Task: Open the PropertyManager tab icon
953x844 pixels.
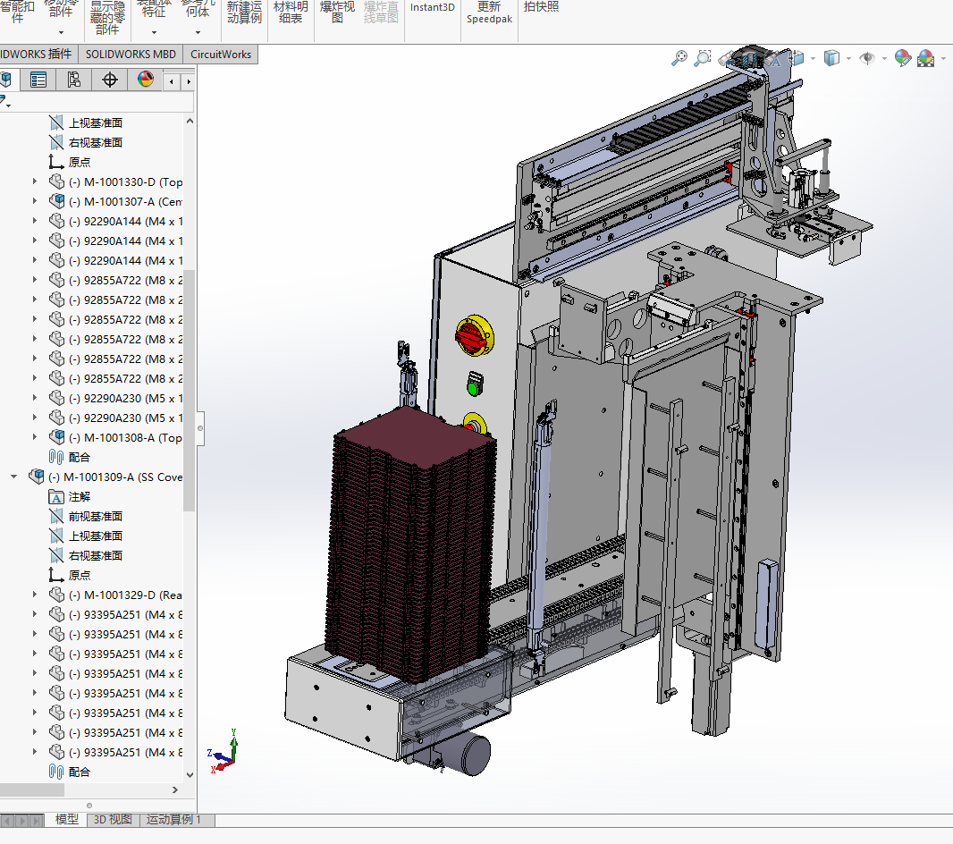Action: 38,80
